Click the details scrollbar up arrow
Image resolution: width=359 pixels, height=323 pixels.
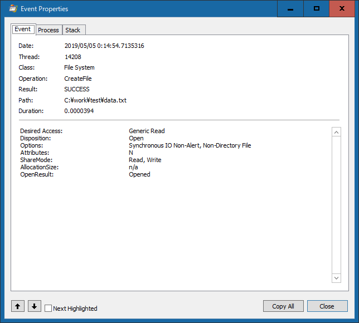[x=336, y=132]
